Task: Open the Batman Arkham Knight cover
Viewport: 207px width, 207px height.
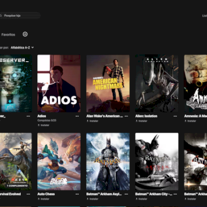Action: point(196,161)
